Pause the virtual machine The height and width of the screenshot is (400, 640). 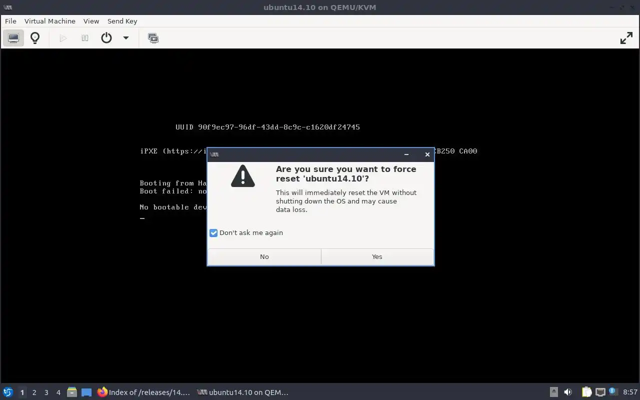tap(85, 38)
